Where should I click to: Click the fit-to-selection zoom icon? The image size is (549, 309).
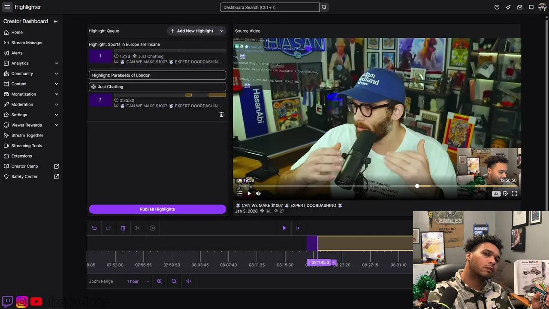tap(189, 281)
